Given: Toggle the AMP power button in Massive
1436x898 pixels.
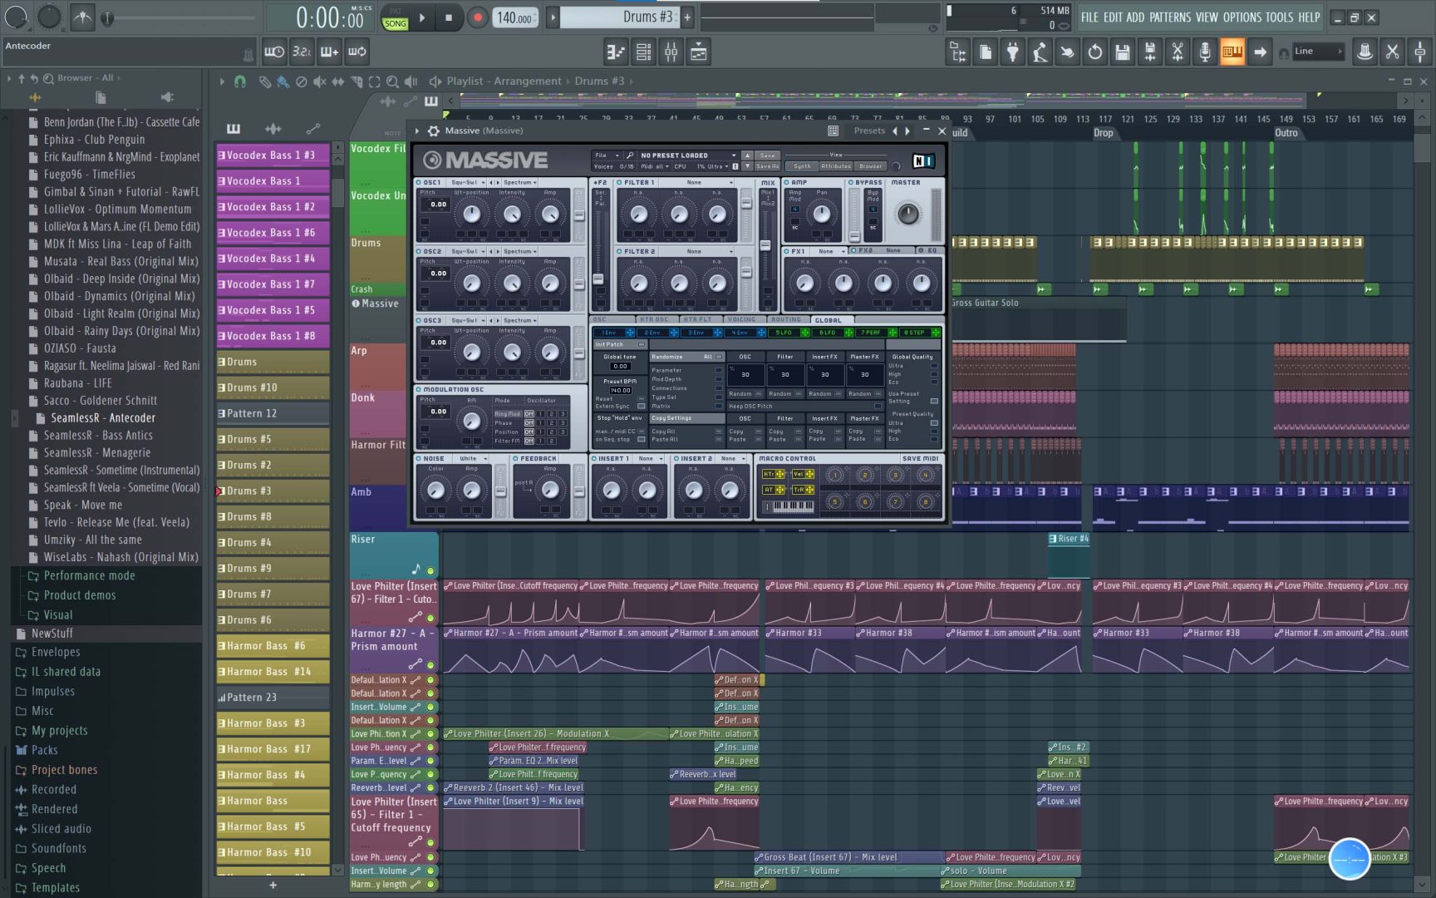Looking at the screenshot, I should pos(787,182).
